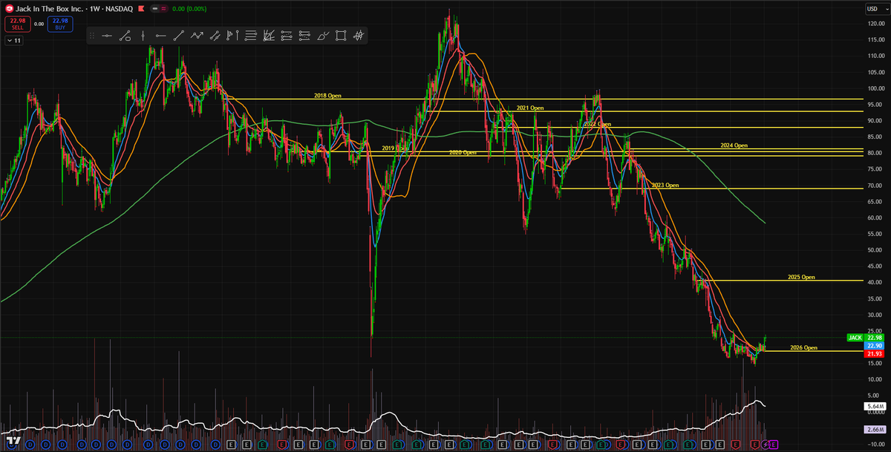This screenshot has height=452, width=891.
Task: Click the 2018 Open line label
Action: pos(327,96)
